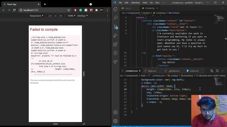
Task: Open the Accounts icon in VS Code
Action: pyautogui.click(x=115, y=112)
